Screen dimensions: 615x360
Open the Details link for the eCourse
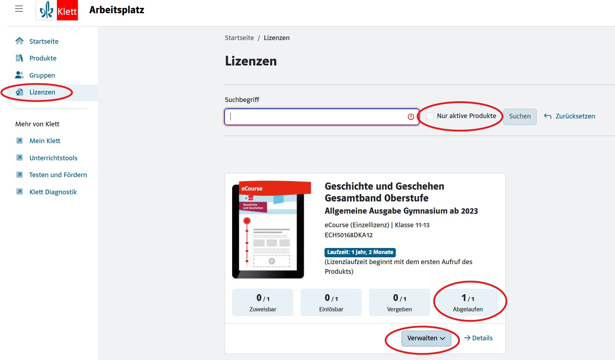(x=478, y=338)
